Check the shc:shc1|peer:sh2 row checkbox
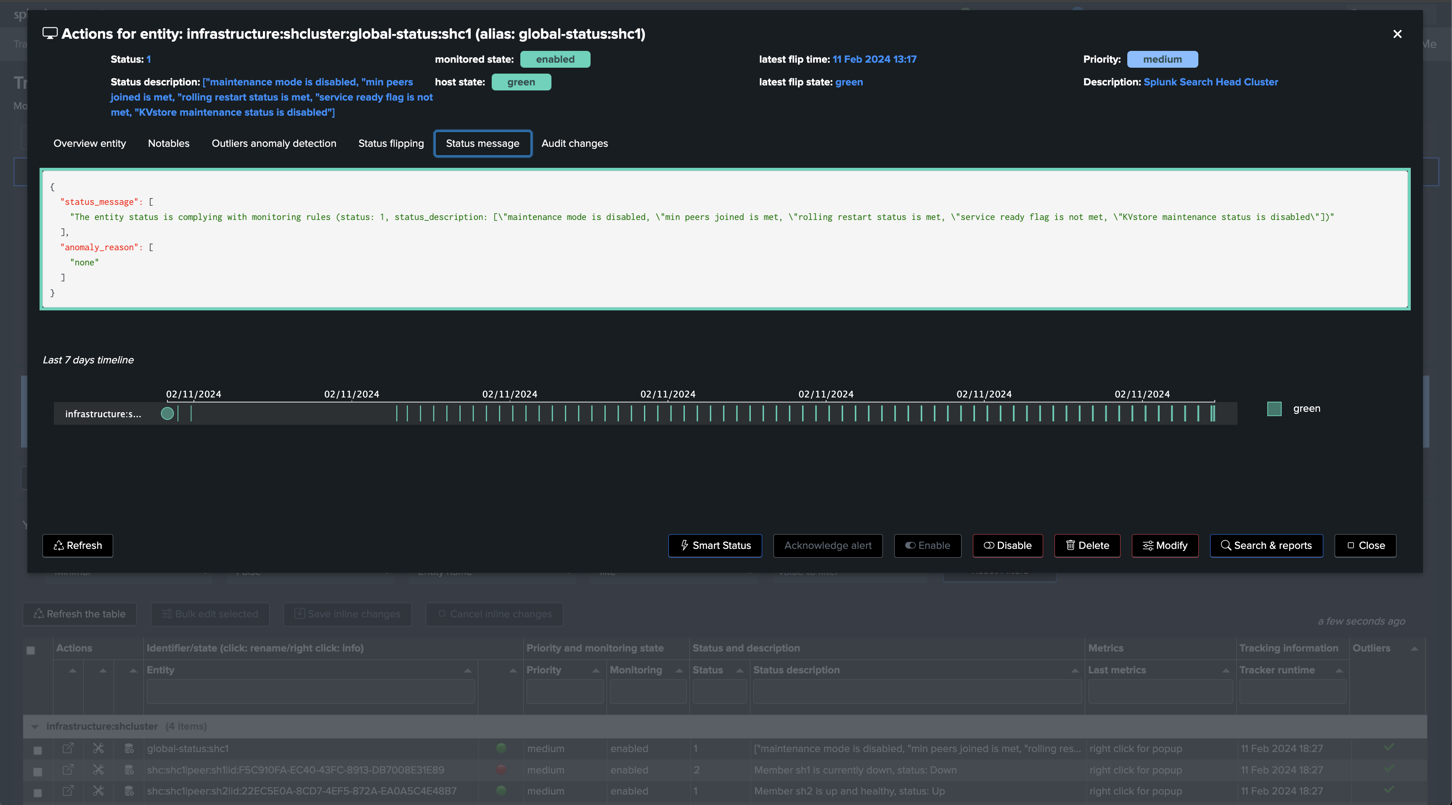This screenshot has width=1452, height=805. [x=37, y=793]
